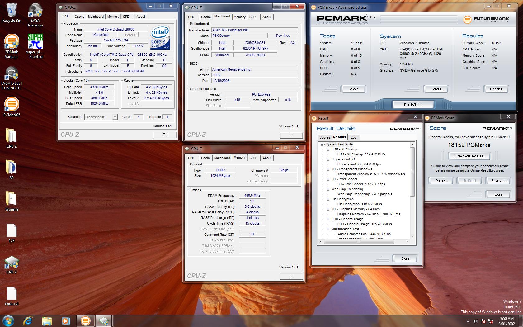523x327 pixels.
Task: Collapse HDD - General Usage node
Action: coord(328,219)
